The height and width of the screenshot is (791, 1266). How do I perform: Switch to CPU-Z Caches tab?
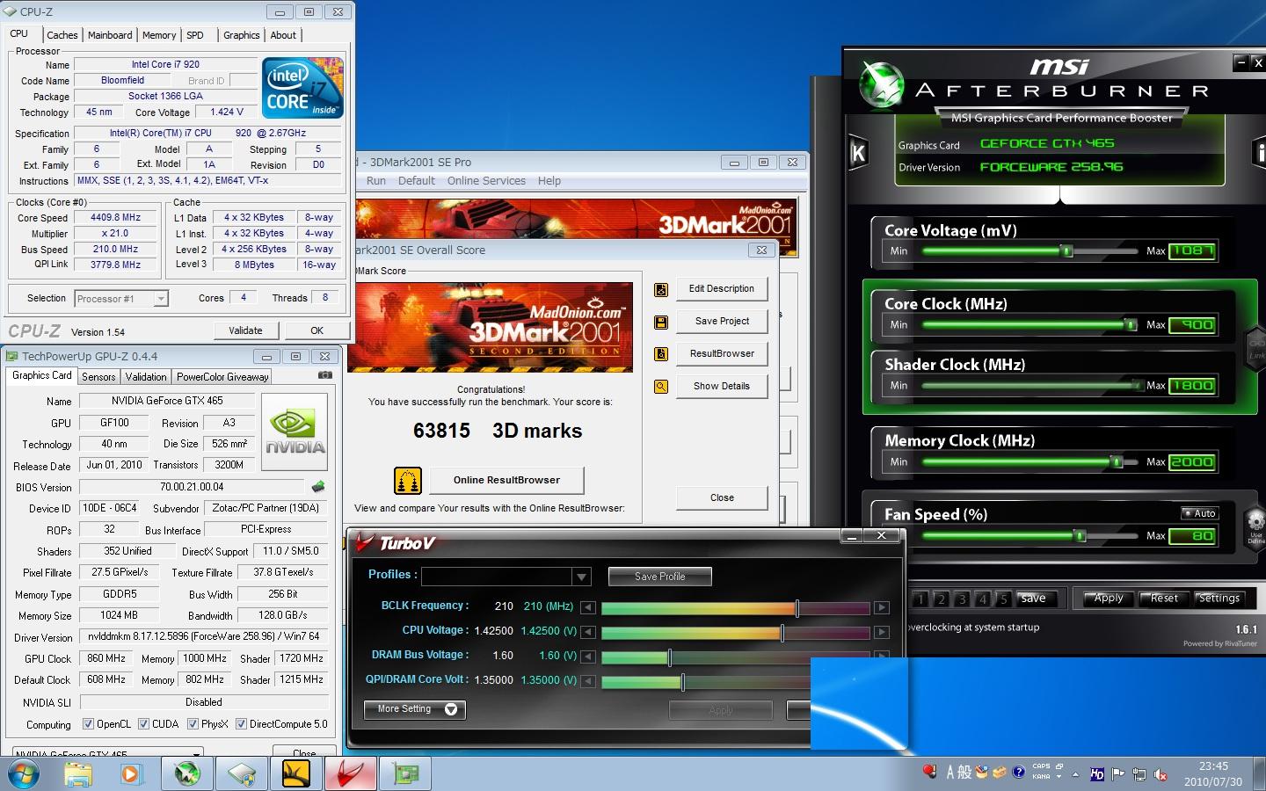click(62, 35)
